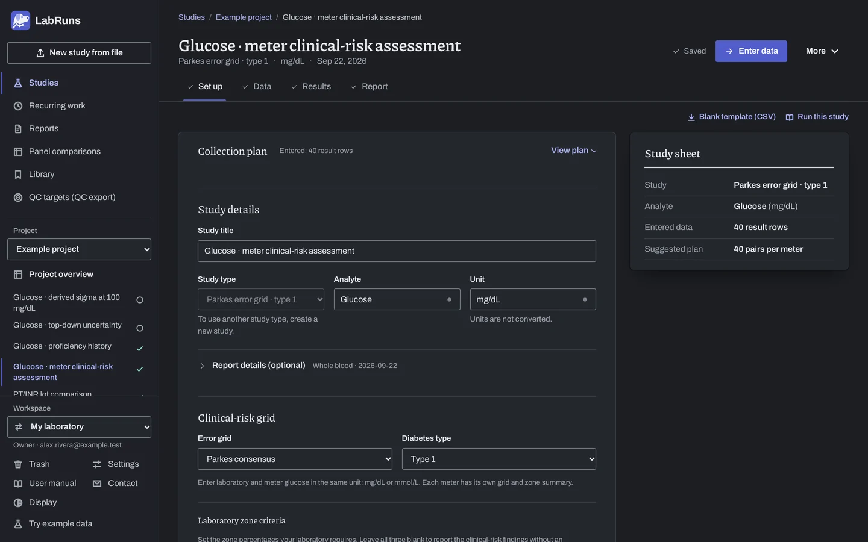Click the status circle beside top-down uncertainty
Image resolution: width=868 pixels, height=542 pixels.
point(140,328)
